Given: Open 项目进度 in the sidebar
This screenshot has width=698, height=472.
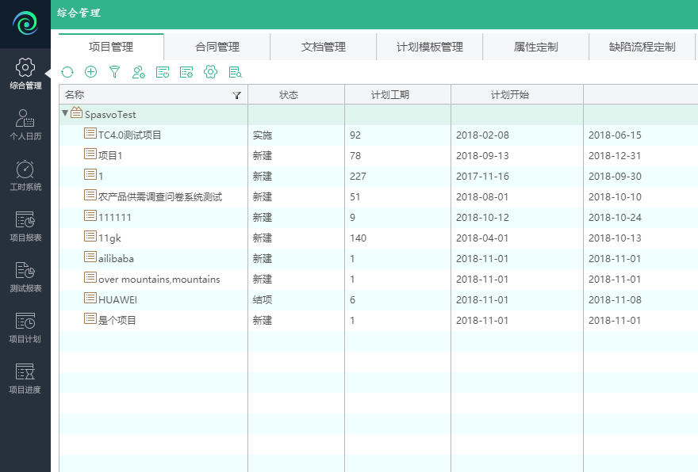Looking at the screenshot, I should click(x=25, y=379).
